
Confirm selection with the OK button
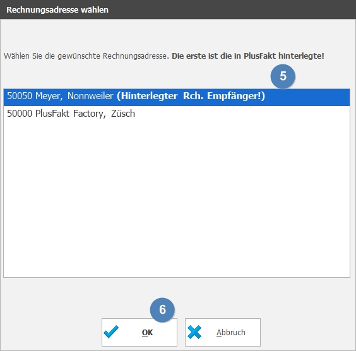(139, 332)
